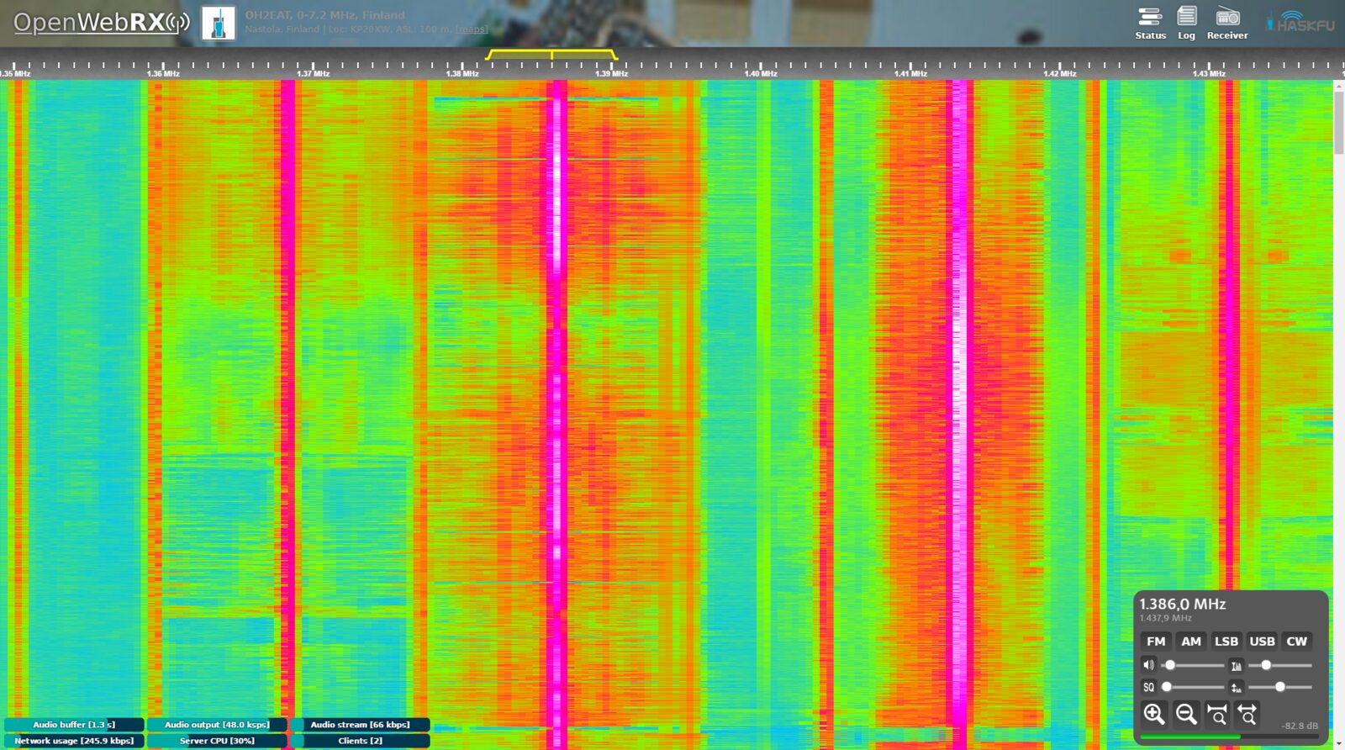Open the HASKFU logo link
The width and height of the screenshot is (1345, 750).
pyautogui.click(x=1300, y=23)
